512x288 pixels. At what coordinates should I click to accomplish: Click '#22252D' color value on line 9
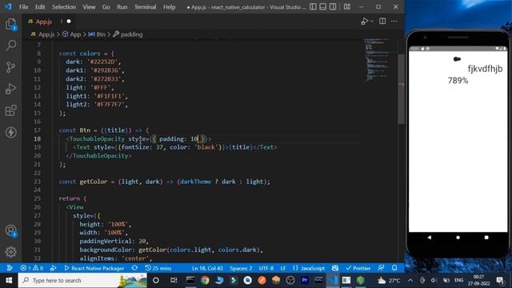click(x=102, y=62)
